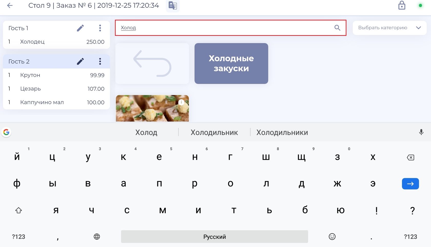Open the order receipt document icon
431x247 pixels.
pos(173,6)
